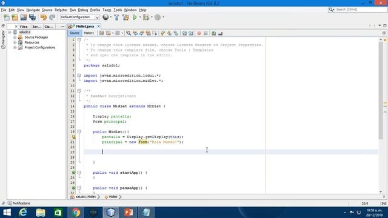The image size is (388, 218).
Task: Close the Midlet.java tab
Action: pyautogui.click(x=98, y=26)
